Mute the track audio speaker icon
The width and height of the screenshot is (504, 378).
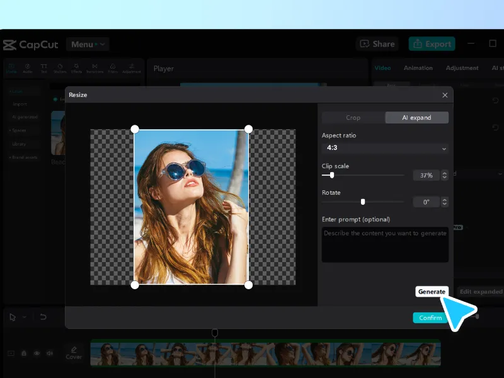click(x=50, y=353)
